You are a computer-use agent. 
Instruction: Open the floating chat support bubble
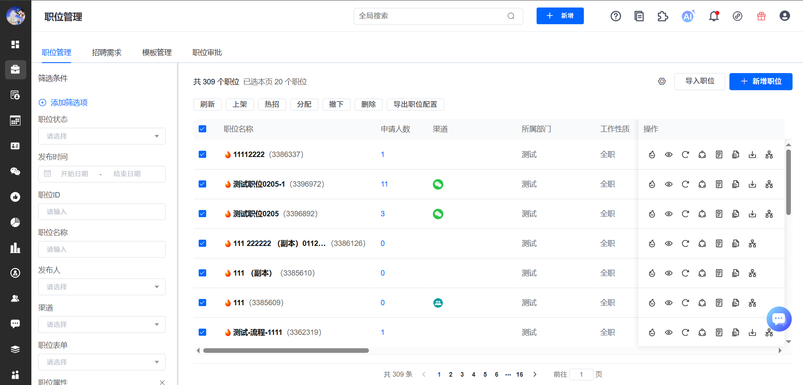779,319
